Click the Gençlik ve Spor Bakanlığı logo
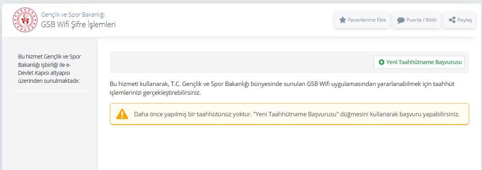482x170 pixels. [x=25, y=20]
